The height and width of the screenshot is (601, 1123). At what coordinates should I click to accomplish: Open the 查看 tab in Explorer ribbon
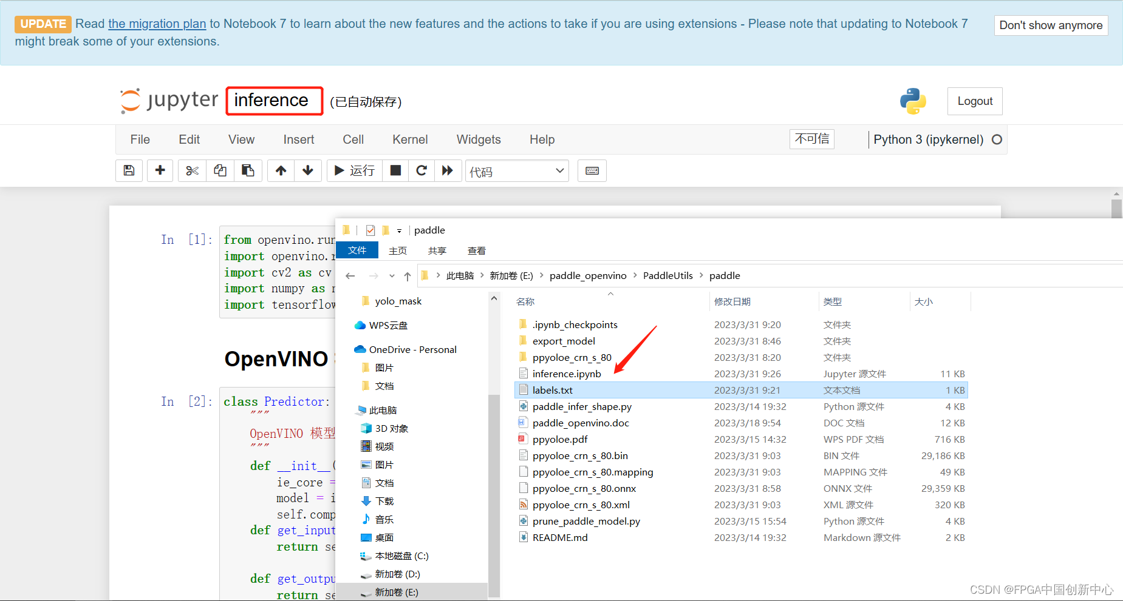(x=477, y=250)
